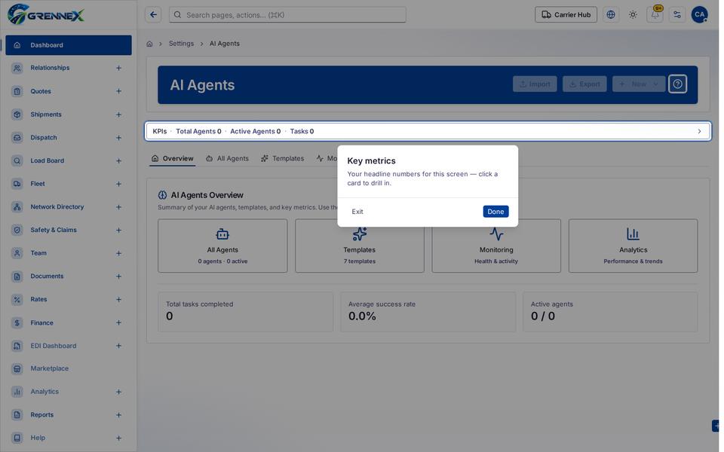Open the sliders preferences icon
The width and height of the screenshot is (724, 452).
click(677, 15)
